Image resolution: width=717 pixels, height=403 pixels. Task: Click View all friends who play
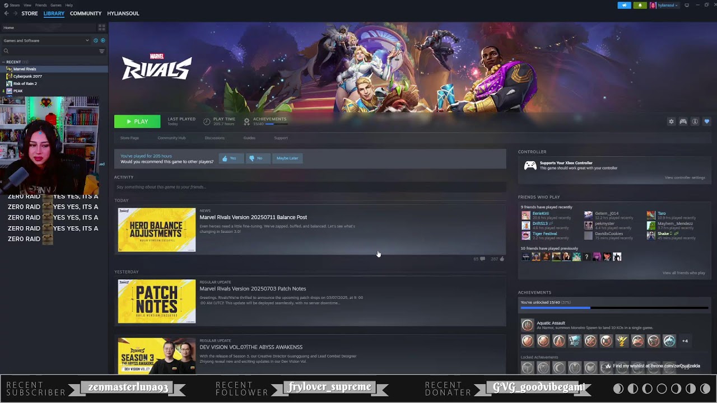click(x=683, y=273)
